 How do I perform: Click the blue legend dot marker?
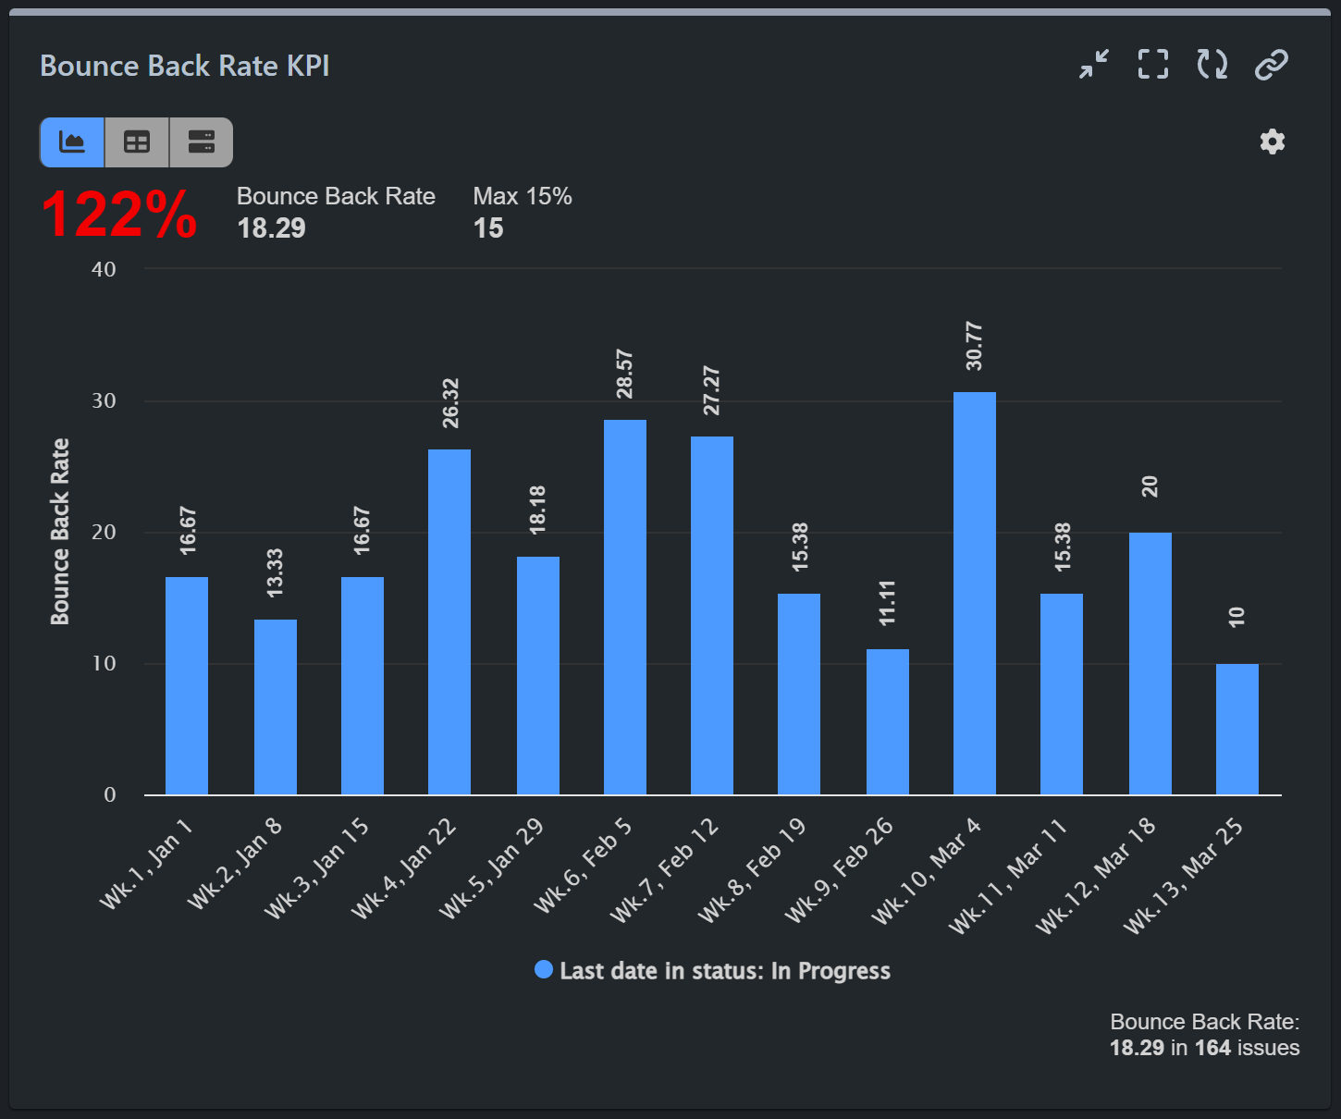[x=545, y=970]
